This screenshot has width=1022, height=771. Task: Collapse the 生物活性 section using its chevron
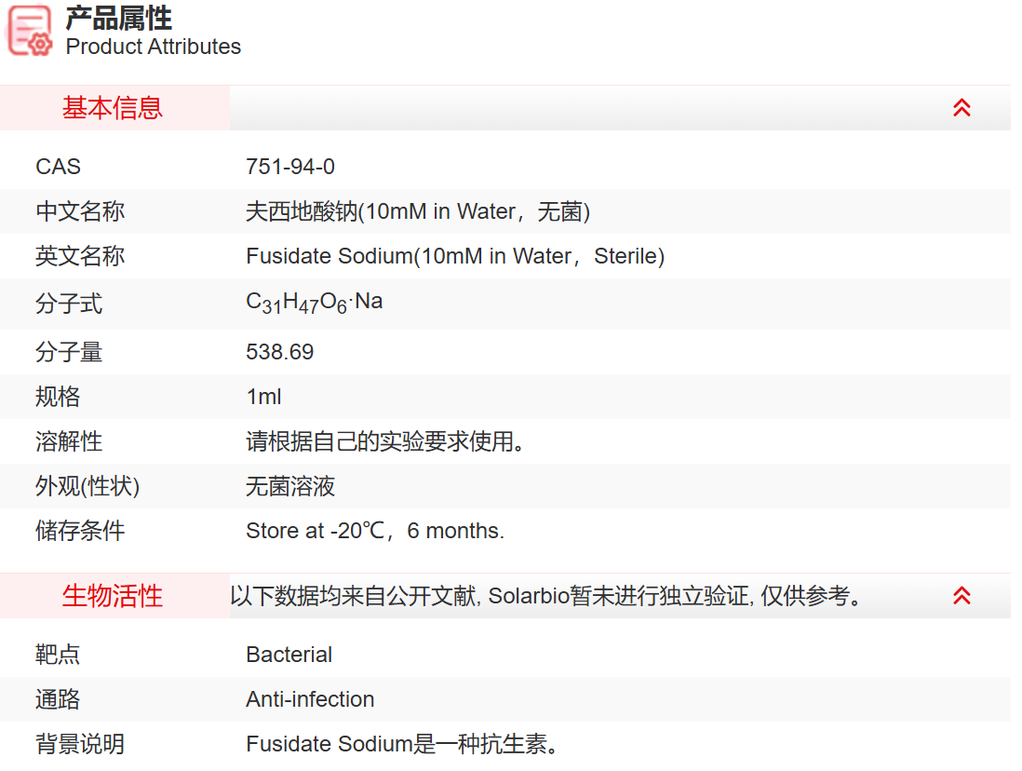[x=961, y=595]
